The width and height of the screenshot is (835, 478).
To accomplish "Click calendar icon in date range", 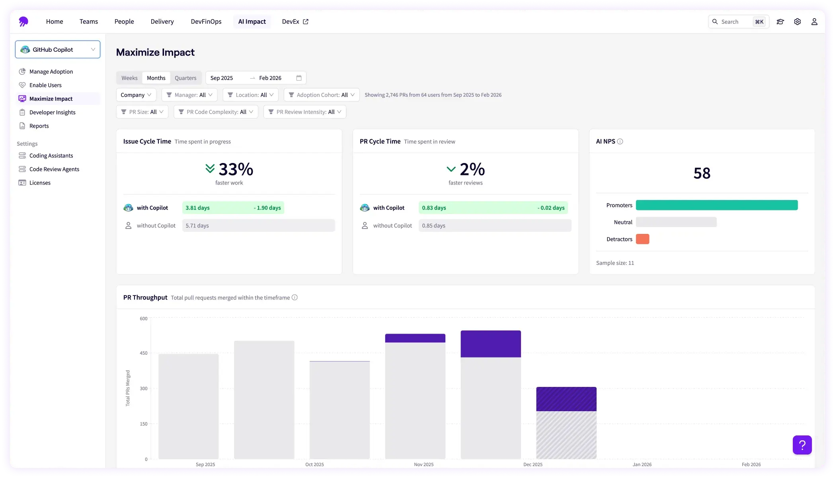I will [x=299, y=78].
